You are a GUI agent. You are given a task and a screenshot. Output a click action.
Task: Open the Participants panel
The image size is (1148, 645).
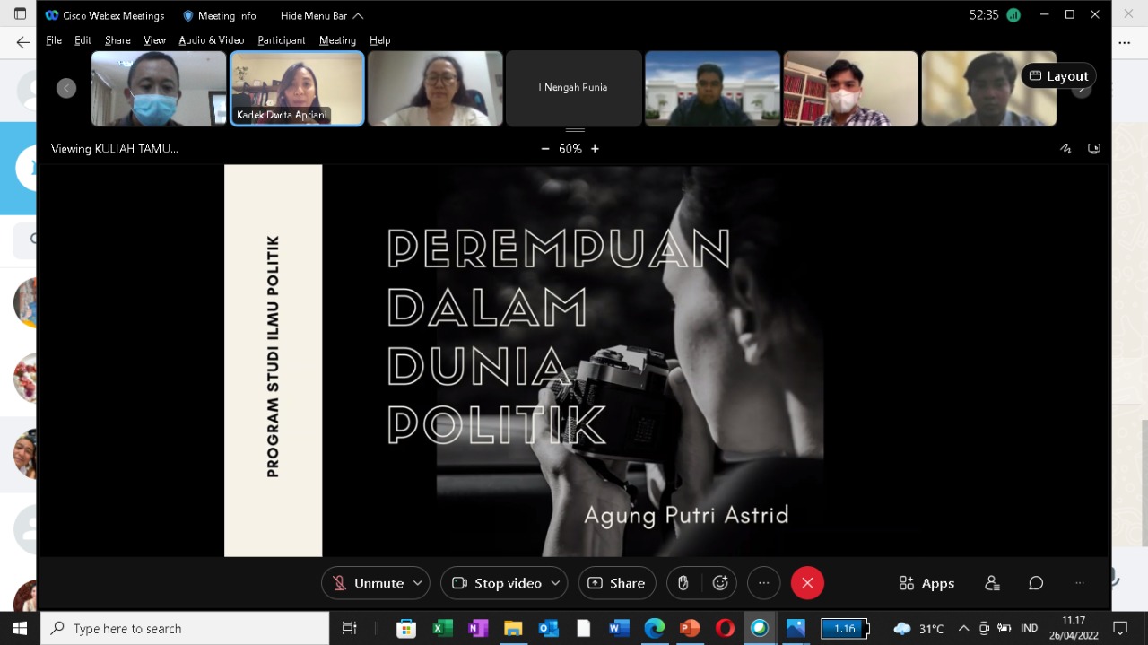click(992, 583)
